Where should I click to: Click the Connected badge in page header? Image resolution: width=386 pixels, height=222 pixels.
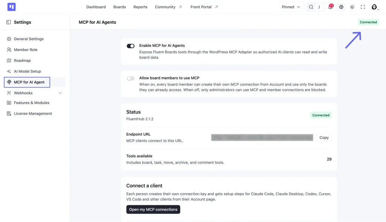[368, 22]
